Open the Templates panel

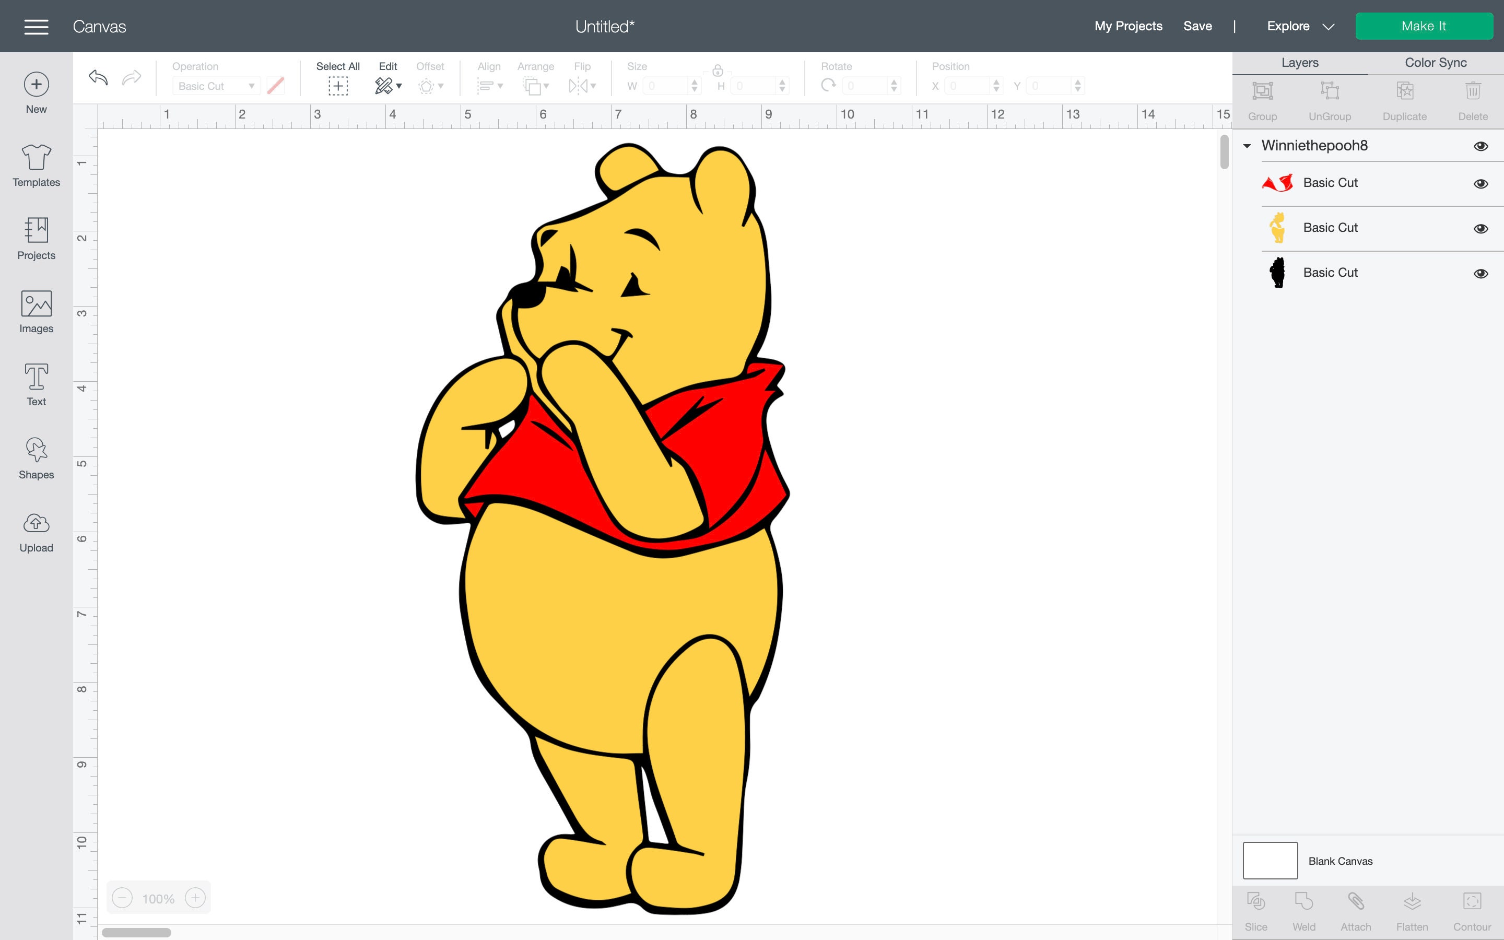[36, 166]
